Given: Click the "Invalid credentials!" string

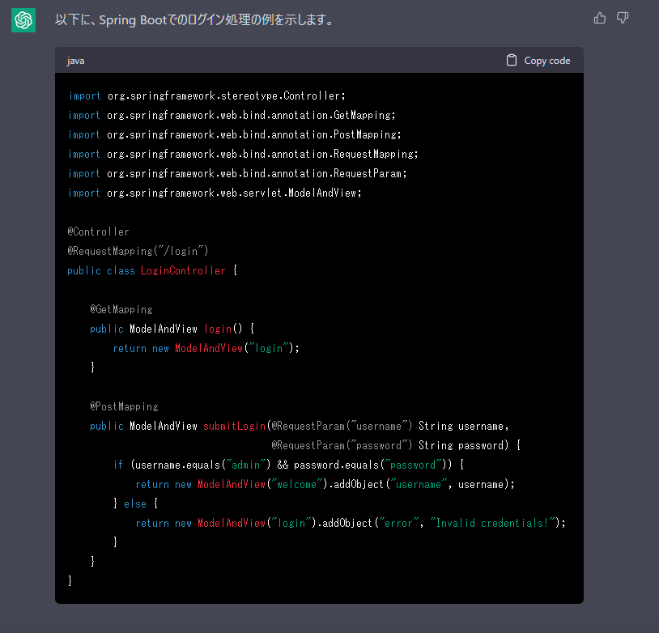Looking at the screenshot, I should click(x=493, y=523).
